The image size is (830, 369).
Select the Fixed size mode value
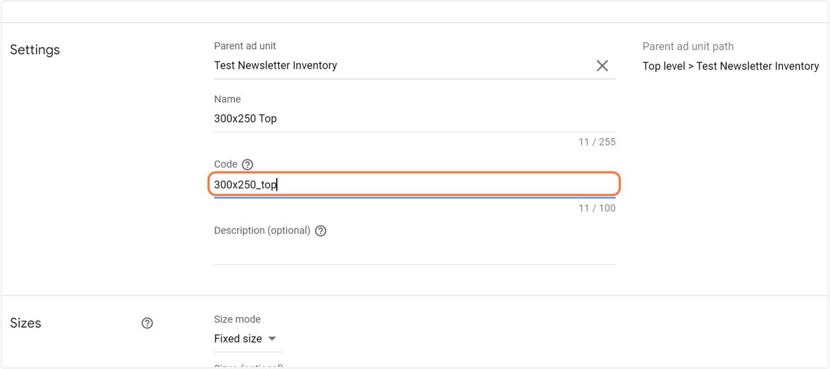pyautogui.click(x=238, y=339)
